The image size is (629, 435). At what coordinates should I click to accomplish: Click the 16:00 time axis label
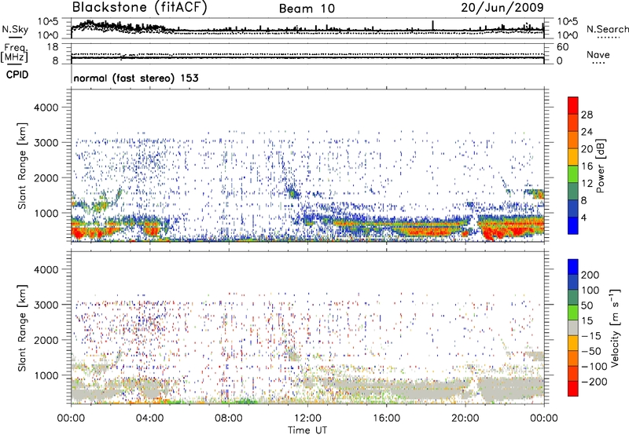pyautogui.click(x=386, y=419)
